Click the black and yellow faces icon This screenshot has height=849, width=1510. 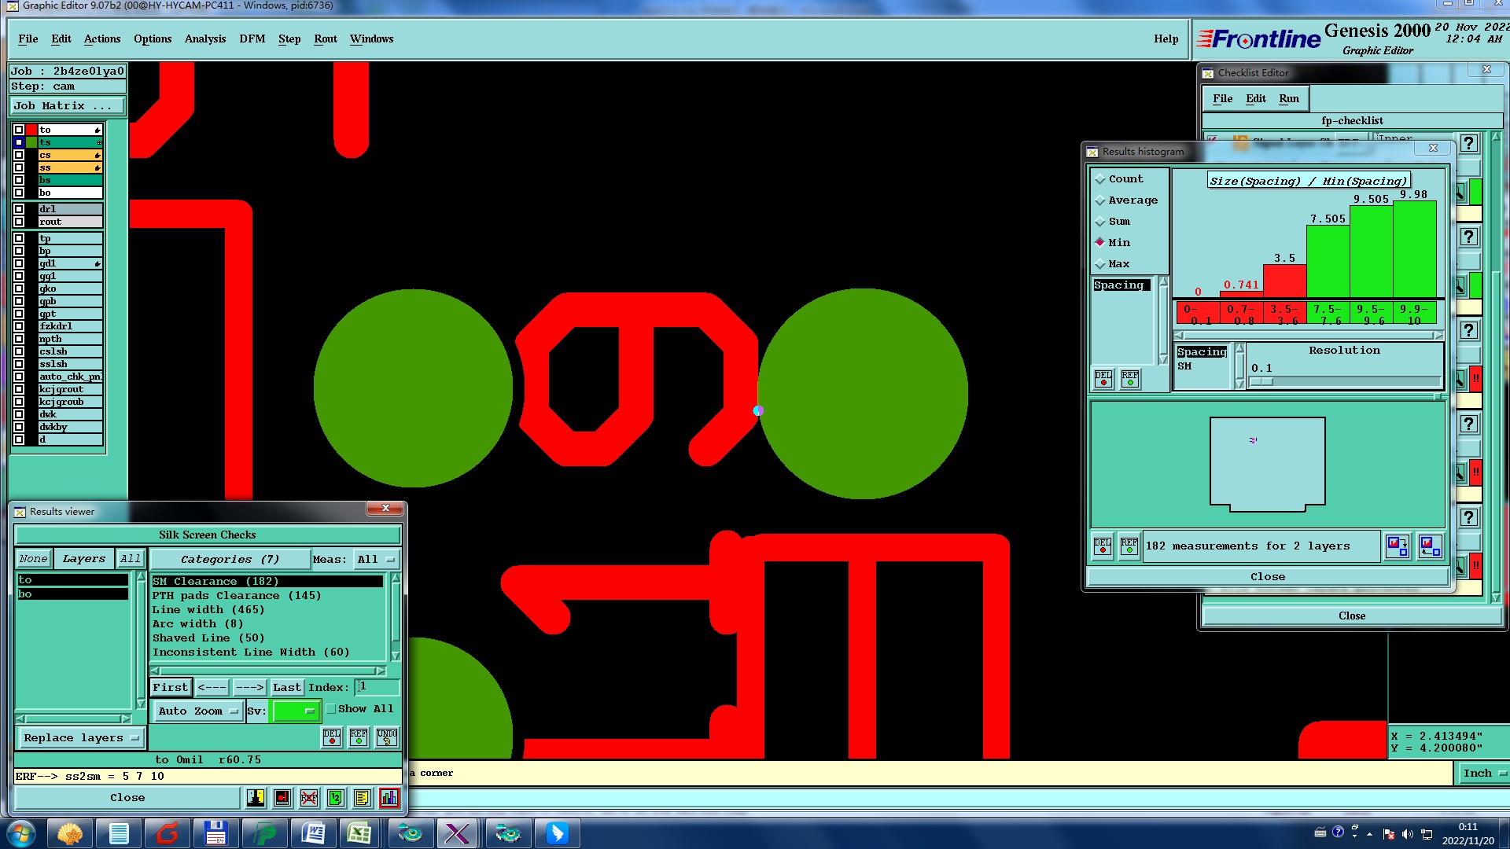[x=256, y=798]
